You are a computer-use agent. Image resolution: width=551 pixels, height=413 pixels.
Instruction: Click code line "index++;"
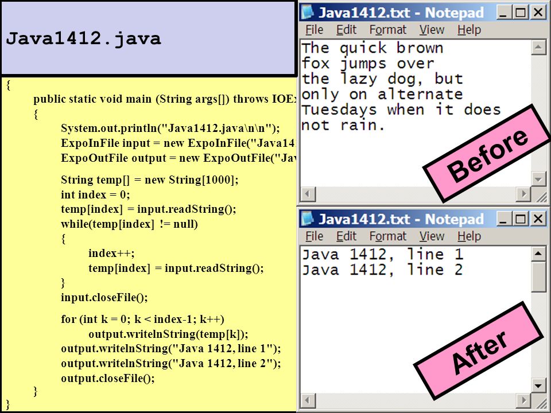coord(111,253)
